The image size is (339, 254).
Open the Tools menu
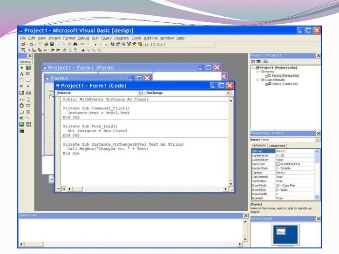(x=136, y=38)
